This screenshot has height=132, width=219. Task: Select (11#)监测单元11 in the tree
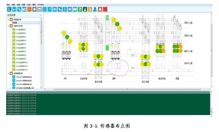(x=22, y=66)
